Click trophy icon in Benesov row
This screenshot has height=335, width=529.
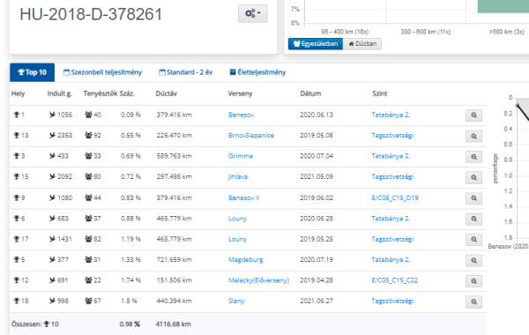[16, 115]
